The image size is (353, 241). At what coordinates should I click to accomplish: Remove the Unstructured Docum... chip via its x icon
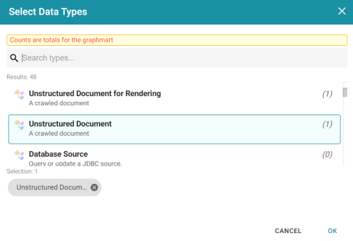pyautogui.click(x=94, y=187)
